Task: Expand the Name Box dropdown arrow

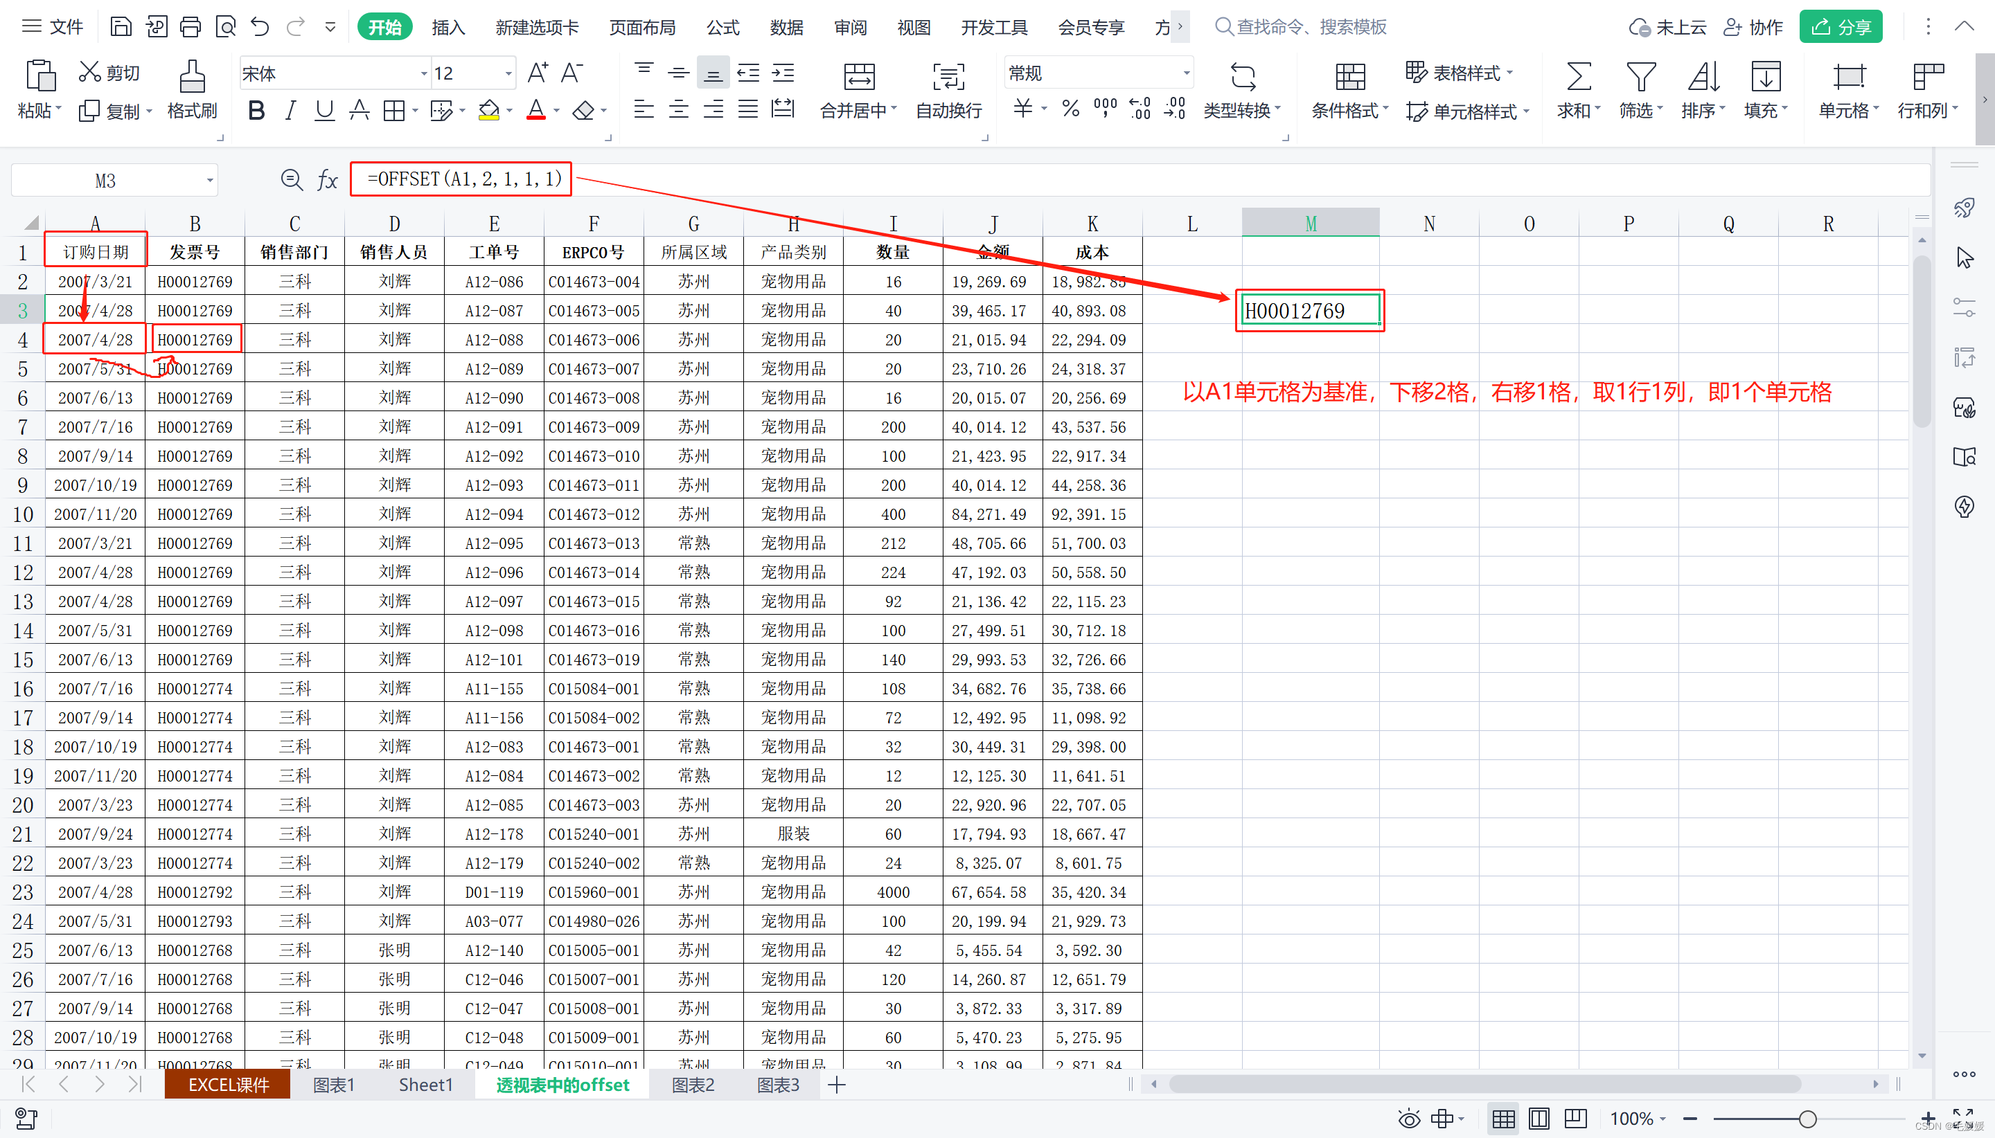Action: [210, 181]
